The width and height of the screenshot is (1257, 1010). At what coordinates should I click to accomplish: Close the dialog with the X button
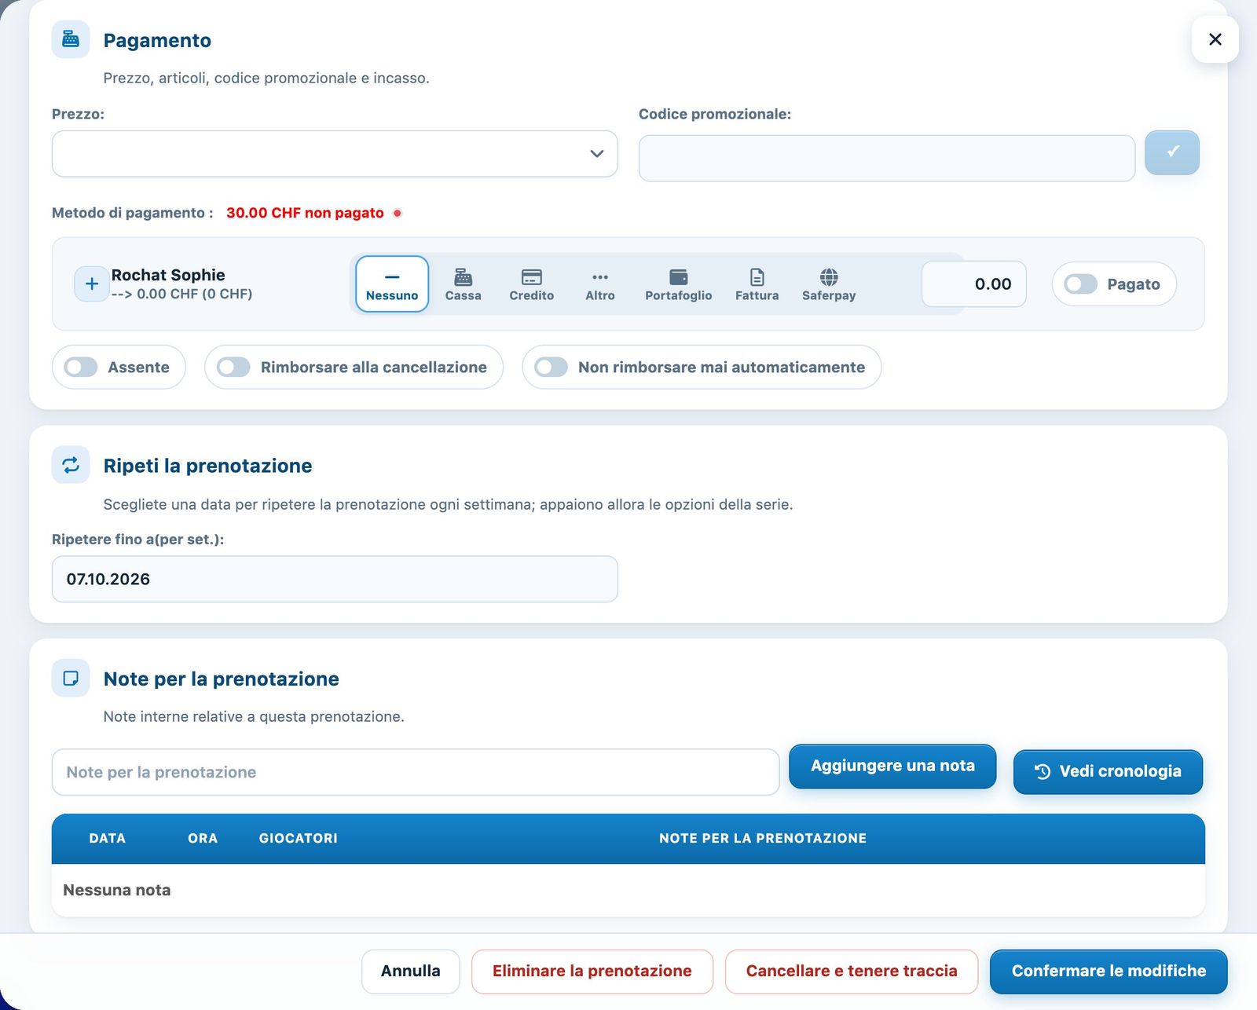click(x=1215, y=39)
